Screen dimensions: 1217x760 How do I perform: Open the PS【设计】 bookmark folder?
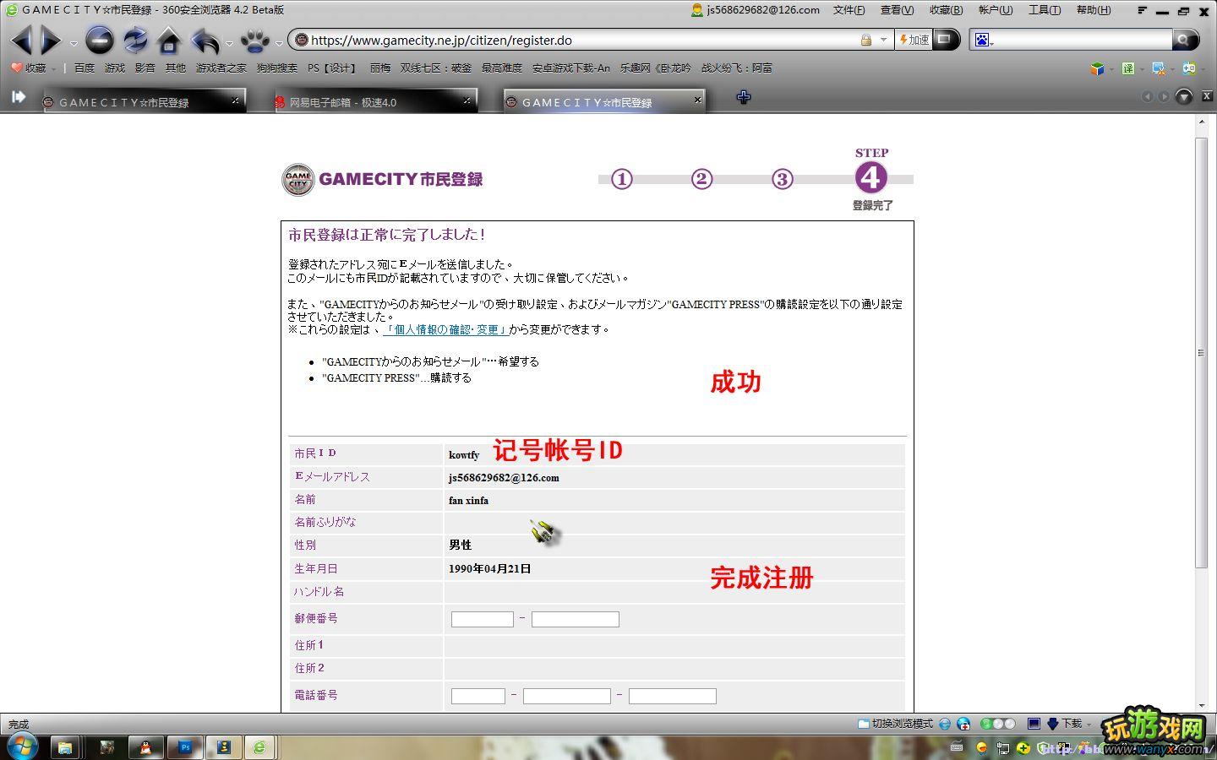click(x=332, y=68)
